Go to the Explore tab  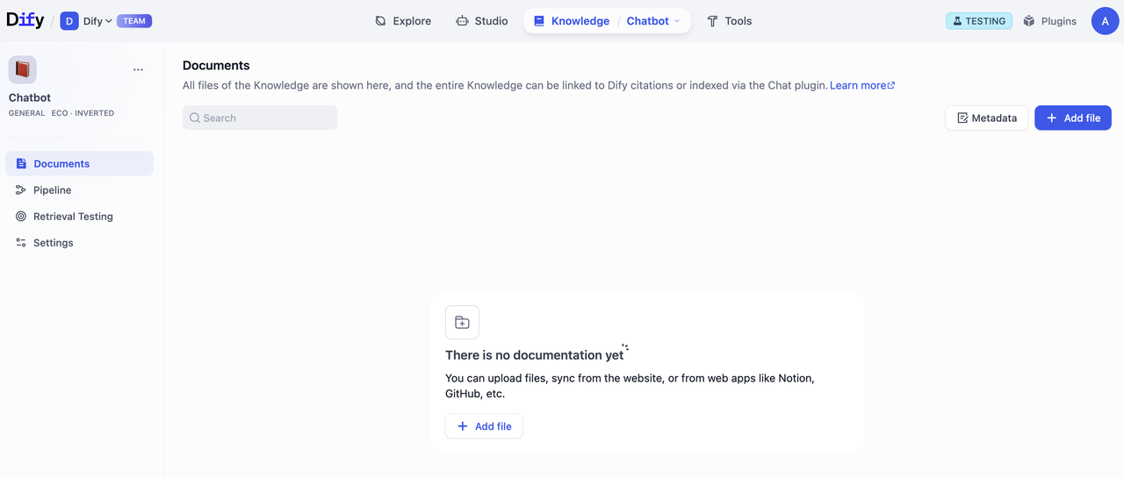[403, 21]
